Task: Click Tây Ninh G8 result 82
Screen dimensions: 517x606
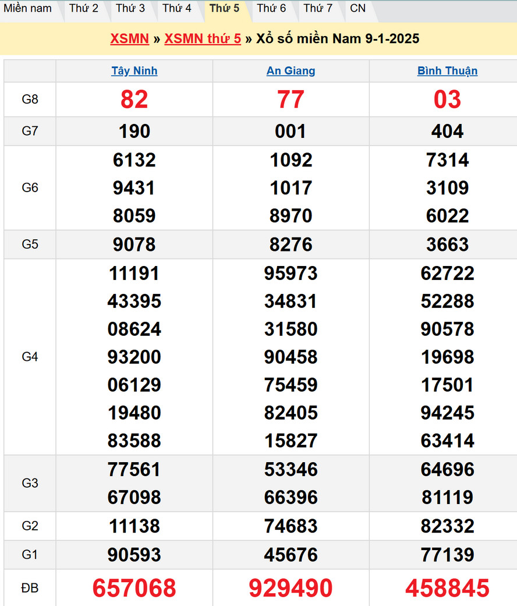Action: [134, 100]
